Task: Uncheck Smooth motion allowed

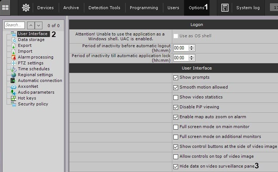Action: coord(176,87)
